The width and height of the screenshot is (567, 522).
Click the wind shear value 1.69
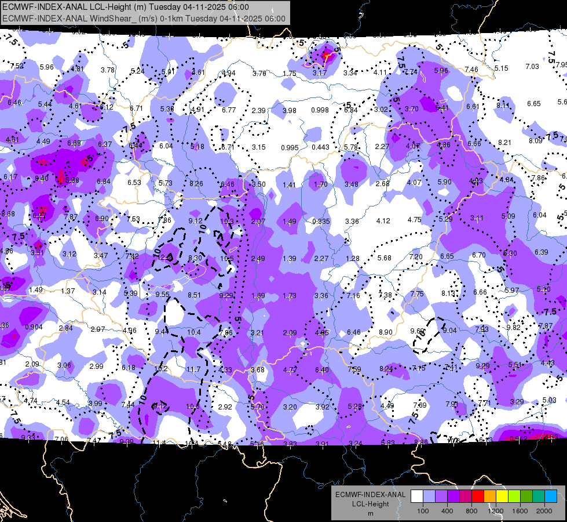point(258,296)
